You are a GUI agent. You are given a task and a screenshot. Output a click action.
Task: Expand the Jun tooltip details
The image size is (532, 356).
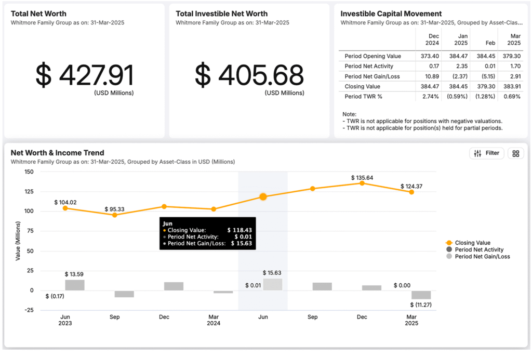click(x=207, y=233)
